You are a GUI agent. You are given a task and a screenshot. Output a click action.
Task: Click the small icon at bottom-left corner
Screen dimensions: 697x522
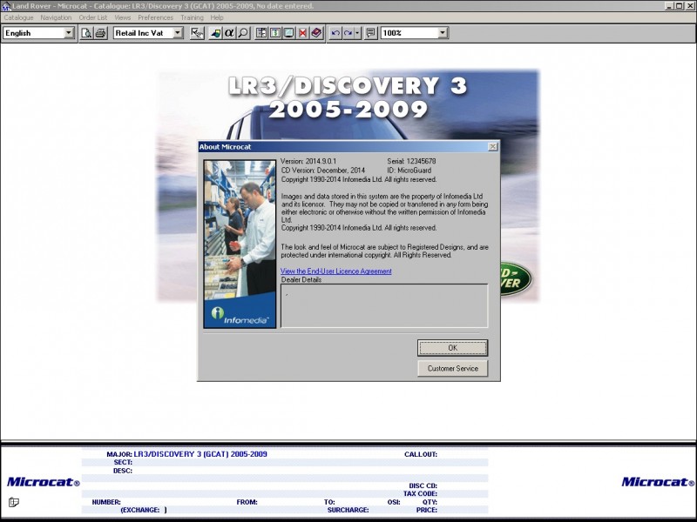coord(14,502)
